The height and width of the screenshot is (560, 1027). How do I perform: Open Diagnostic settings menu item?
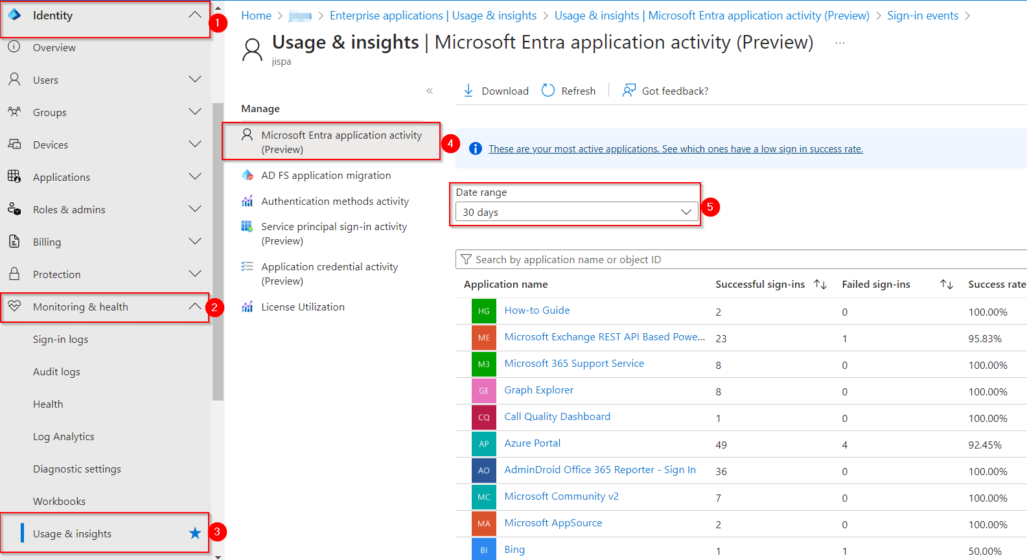[x=76, y=469]
